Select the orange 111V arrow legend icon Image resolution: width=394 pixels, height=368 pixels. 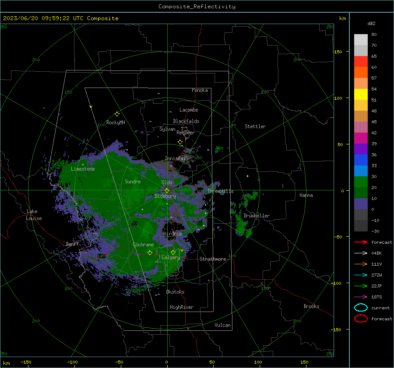tap(361, 264)
